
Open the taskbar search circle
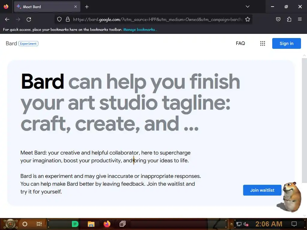tap(25, 224)
